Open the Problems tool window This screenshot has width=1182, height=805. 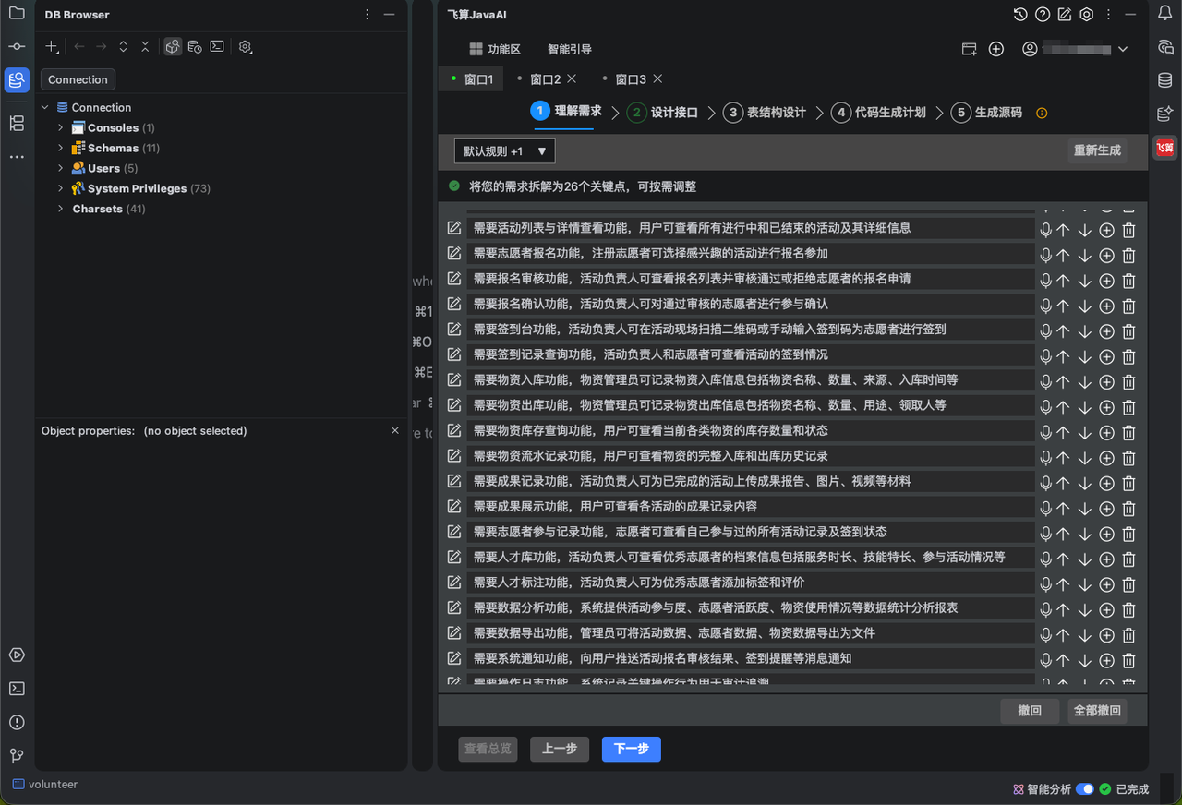[x=17, y=722]
